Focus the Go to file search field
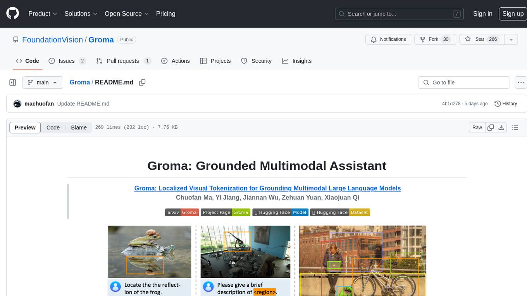 (463, 83)
